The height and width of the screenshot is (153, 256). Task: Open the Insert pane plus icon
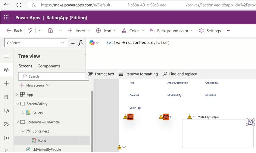[6, 83]
